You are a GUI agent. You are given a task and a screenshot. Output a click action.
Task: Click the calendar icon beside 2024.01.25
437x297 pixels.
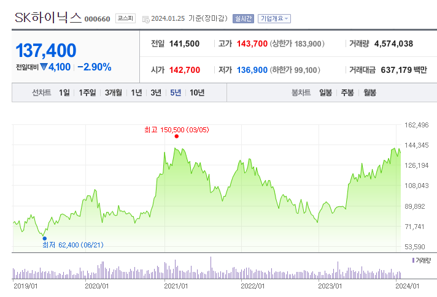pyautogui.click(x=145, y=19)
